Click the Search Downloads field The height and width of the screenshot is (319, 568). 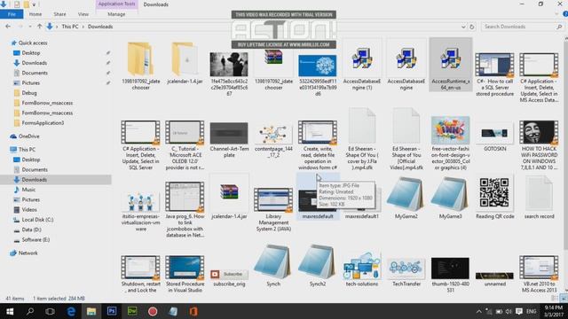[523, 27]
